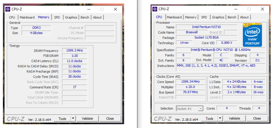Switch to Memory tab in right window
The image size is (275, 128).
click(191, 17)
